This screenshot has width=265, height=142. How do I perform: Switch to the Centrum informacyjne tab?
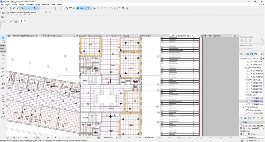[x=53, y=36]
